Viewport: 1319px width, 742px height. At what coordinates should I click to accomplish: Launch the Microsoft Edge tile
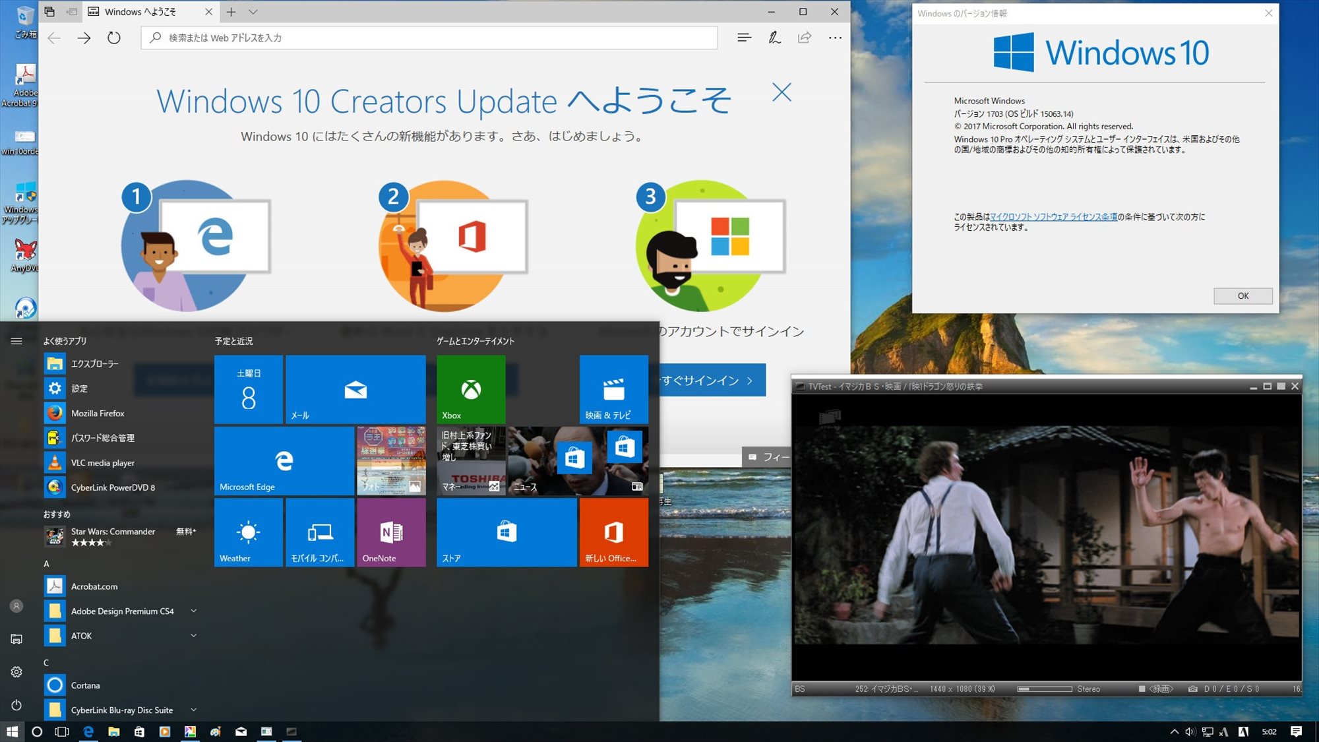pos(284,460)
